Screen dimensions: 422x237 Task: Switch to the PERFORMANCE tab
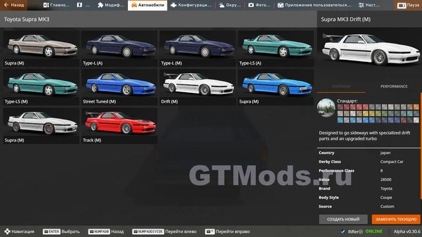(x=394, y=86)
